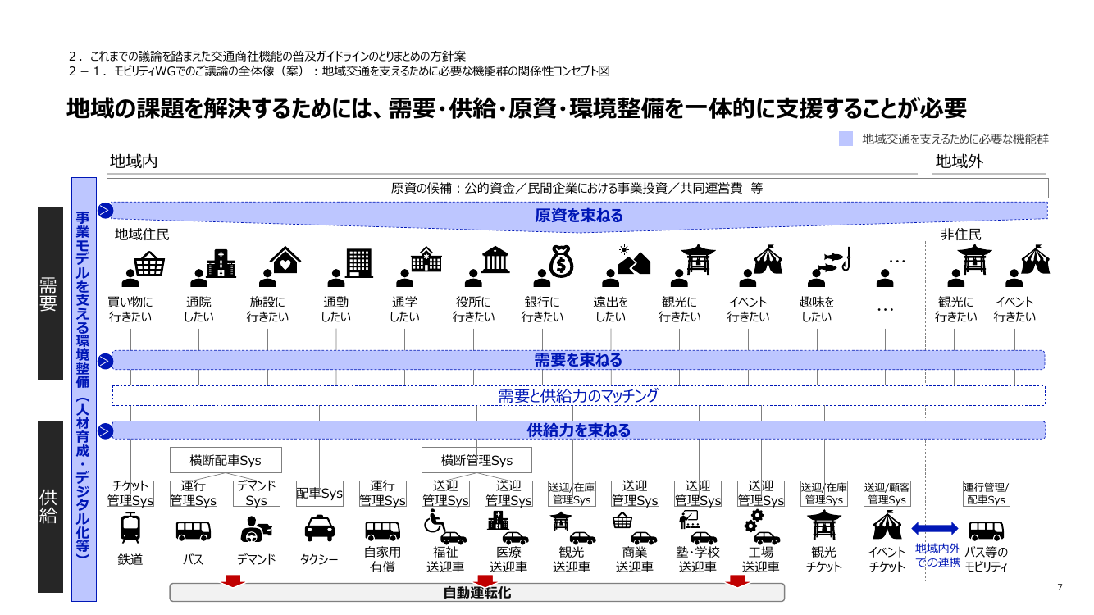The width and height of the screenshot is (1094, 615).
Task: Click the 需要と供給力のマッチング box
Action: (x=578, y=396)
